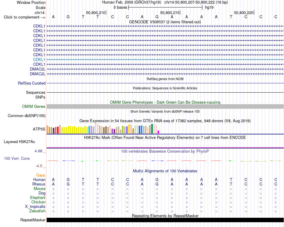Click the Dog species label
This screenshot has width=284, height=227.
(42, 193)
